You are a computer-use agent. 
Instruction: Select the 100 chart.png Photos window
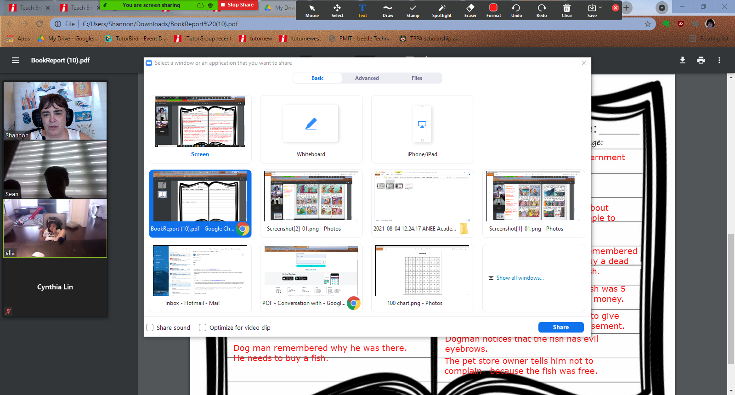pos(423,278)
